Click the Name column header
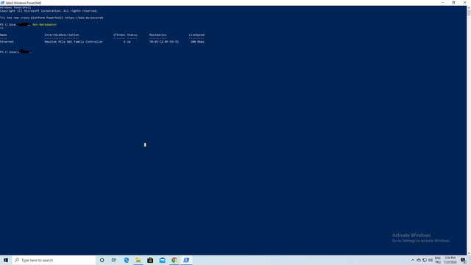The height and width of the screenshot is (265, 471). pyautogui.click(x=3, y=35)
